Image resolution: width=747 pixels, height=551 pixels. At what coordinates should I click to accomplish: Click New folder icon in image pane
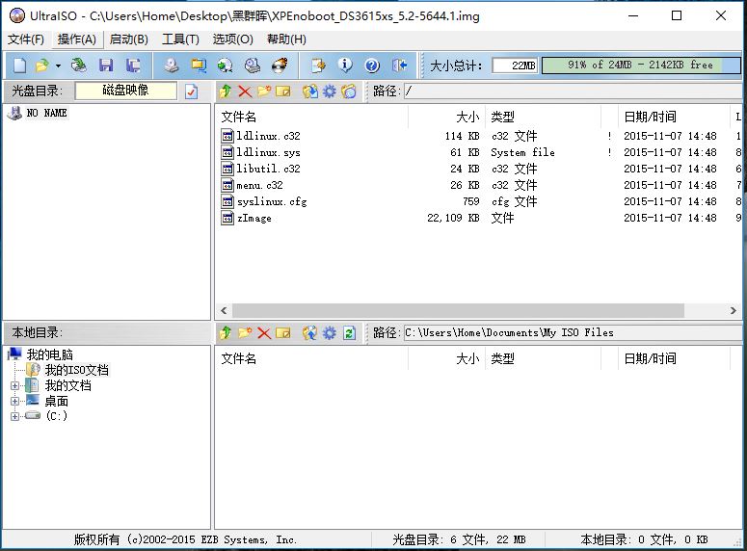tap(264, 91)
